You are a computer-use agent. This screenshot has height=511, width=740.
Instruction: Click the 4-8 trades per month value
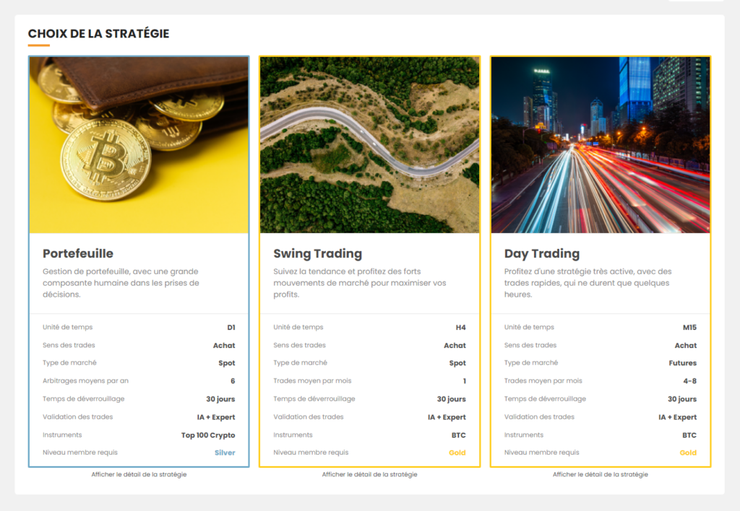(x=690, y=381)
